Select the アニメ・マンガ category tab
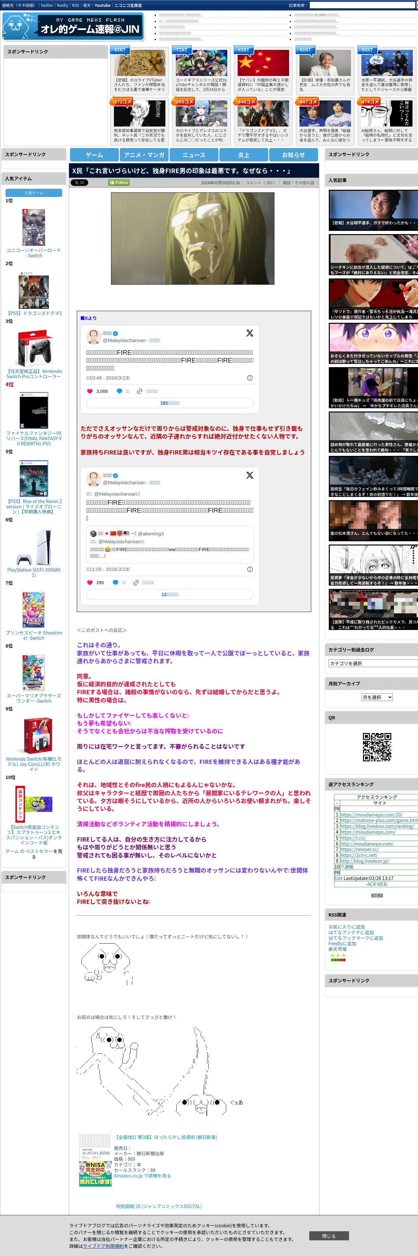This screenshot has width=418, height=1256. point(144,155)
